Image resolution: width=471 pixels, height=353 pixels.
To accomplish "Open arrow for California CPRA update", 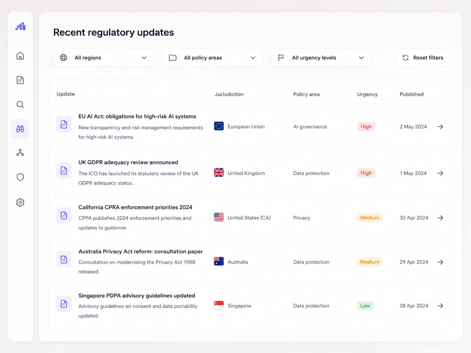I will coord(440,218).
